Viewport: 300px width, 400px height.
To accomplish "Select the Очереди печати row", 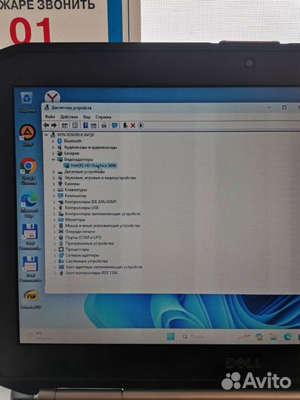I will 80,231.
